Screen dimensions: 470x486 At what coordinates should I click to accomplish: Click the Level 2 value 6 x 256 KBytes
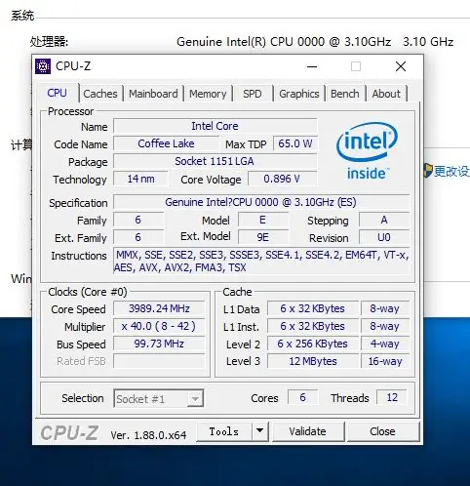(313, 344)
